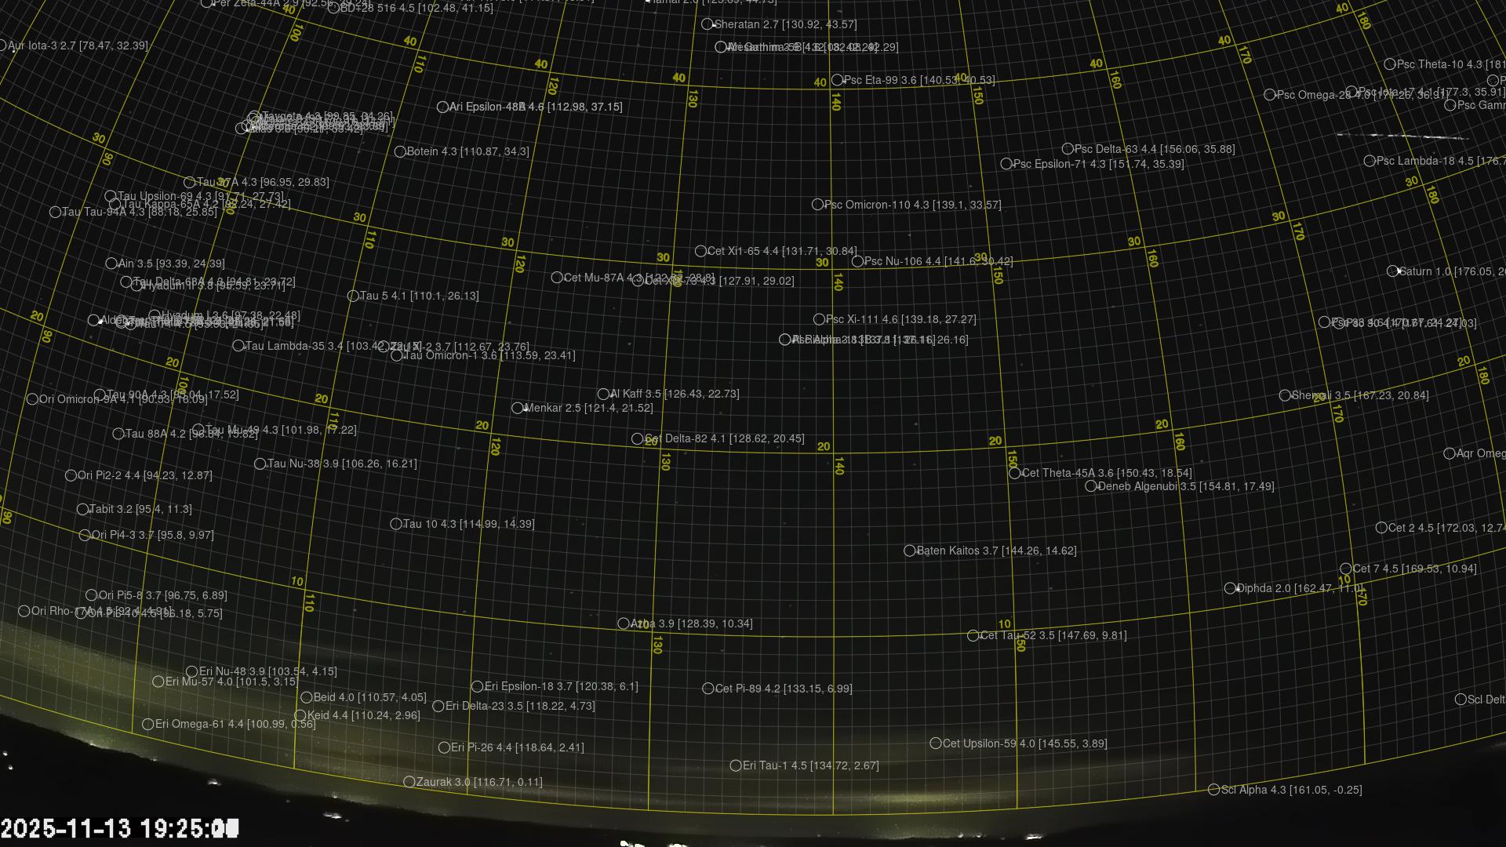Screen dimensions: 1506x847
Task: Select the Sheratan star marker
Action: (707, 25)
